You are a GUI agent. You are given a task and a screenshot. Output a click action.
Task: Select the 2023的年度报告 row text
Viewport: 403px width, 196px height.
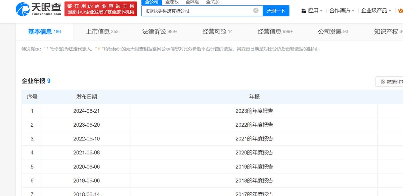click(x=254, y=111)
